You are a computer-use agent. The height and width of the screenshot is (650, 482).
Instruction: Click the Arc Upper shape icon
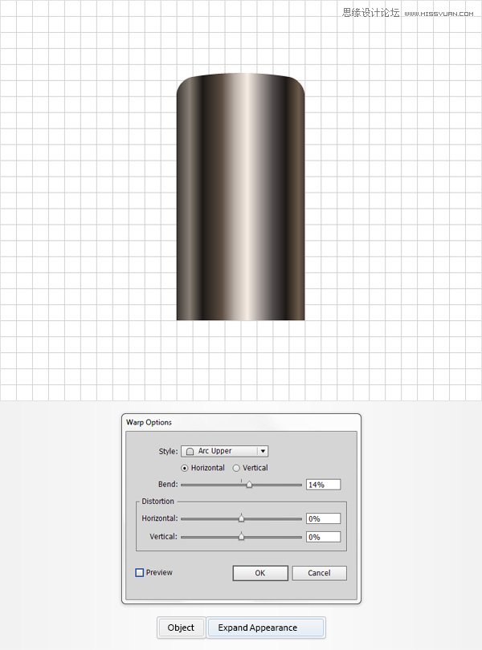tap(190, 451)
